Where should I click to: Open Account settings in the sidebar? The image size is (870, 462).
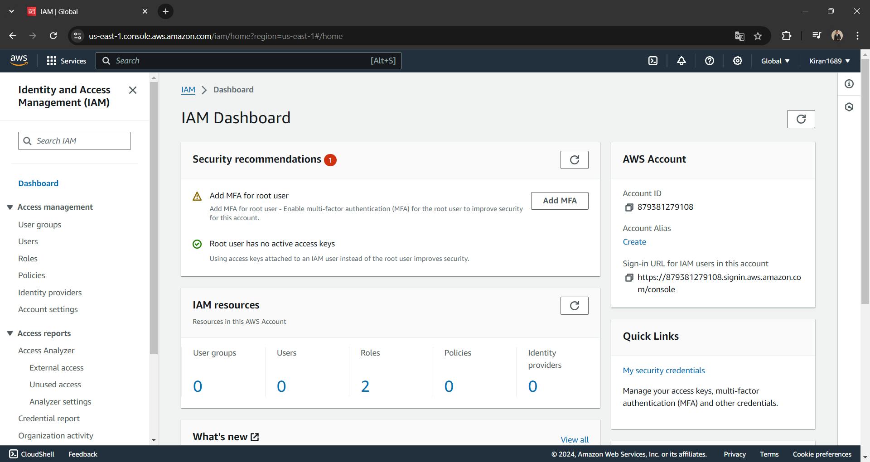click(x=48, y=309)
